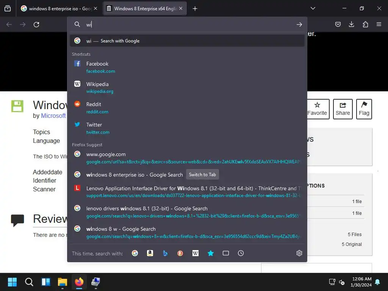Choose the Twitter shortcut suggestion
The height and width of the screenshot is (291, 388).
pos(187,128)
